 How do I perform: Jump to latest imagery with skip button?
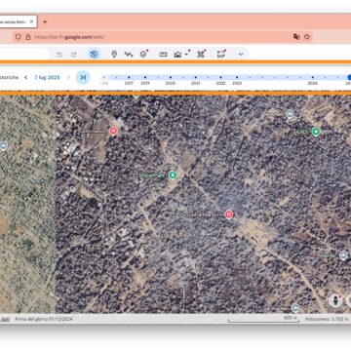click(x=83, y=77)
